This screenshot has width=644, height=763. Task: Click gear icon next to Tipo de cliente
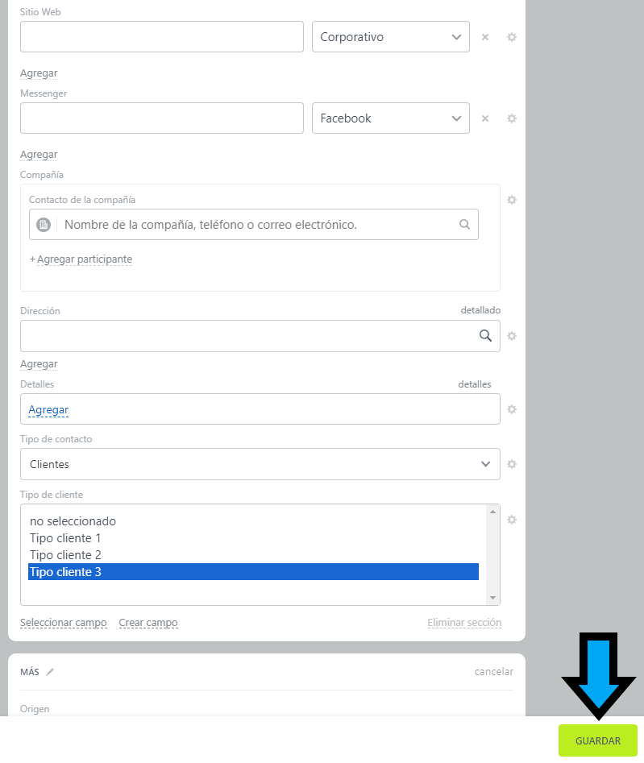[511, 520]
